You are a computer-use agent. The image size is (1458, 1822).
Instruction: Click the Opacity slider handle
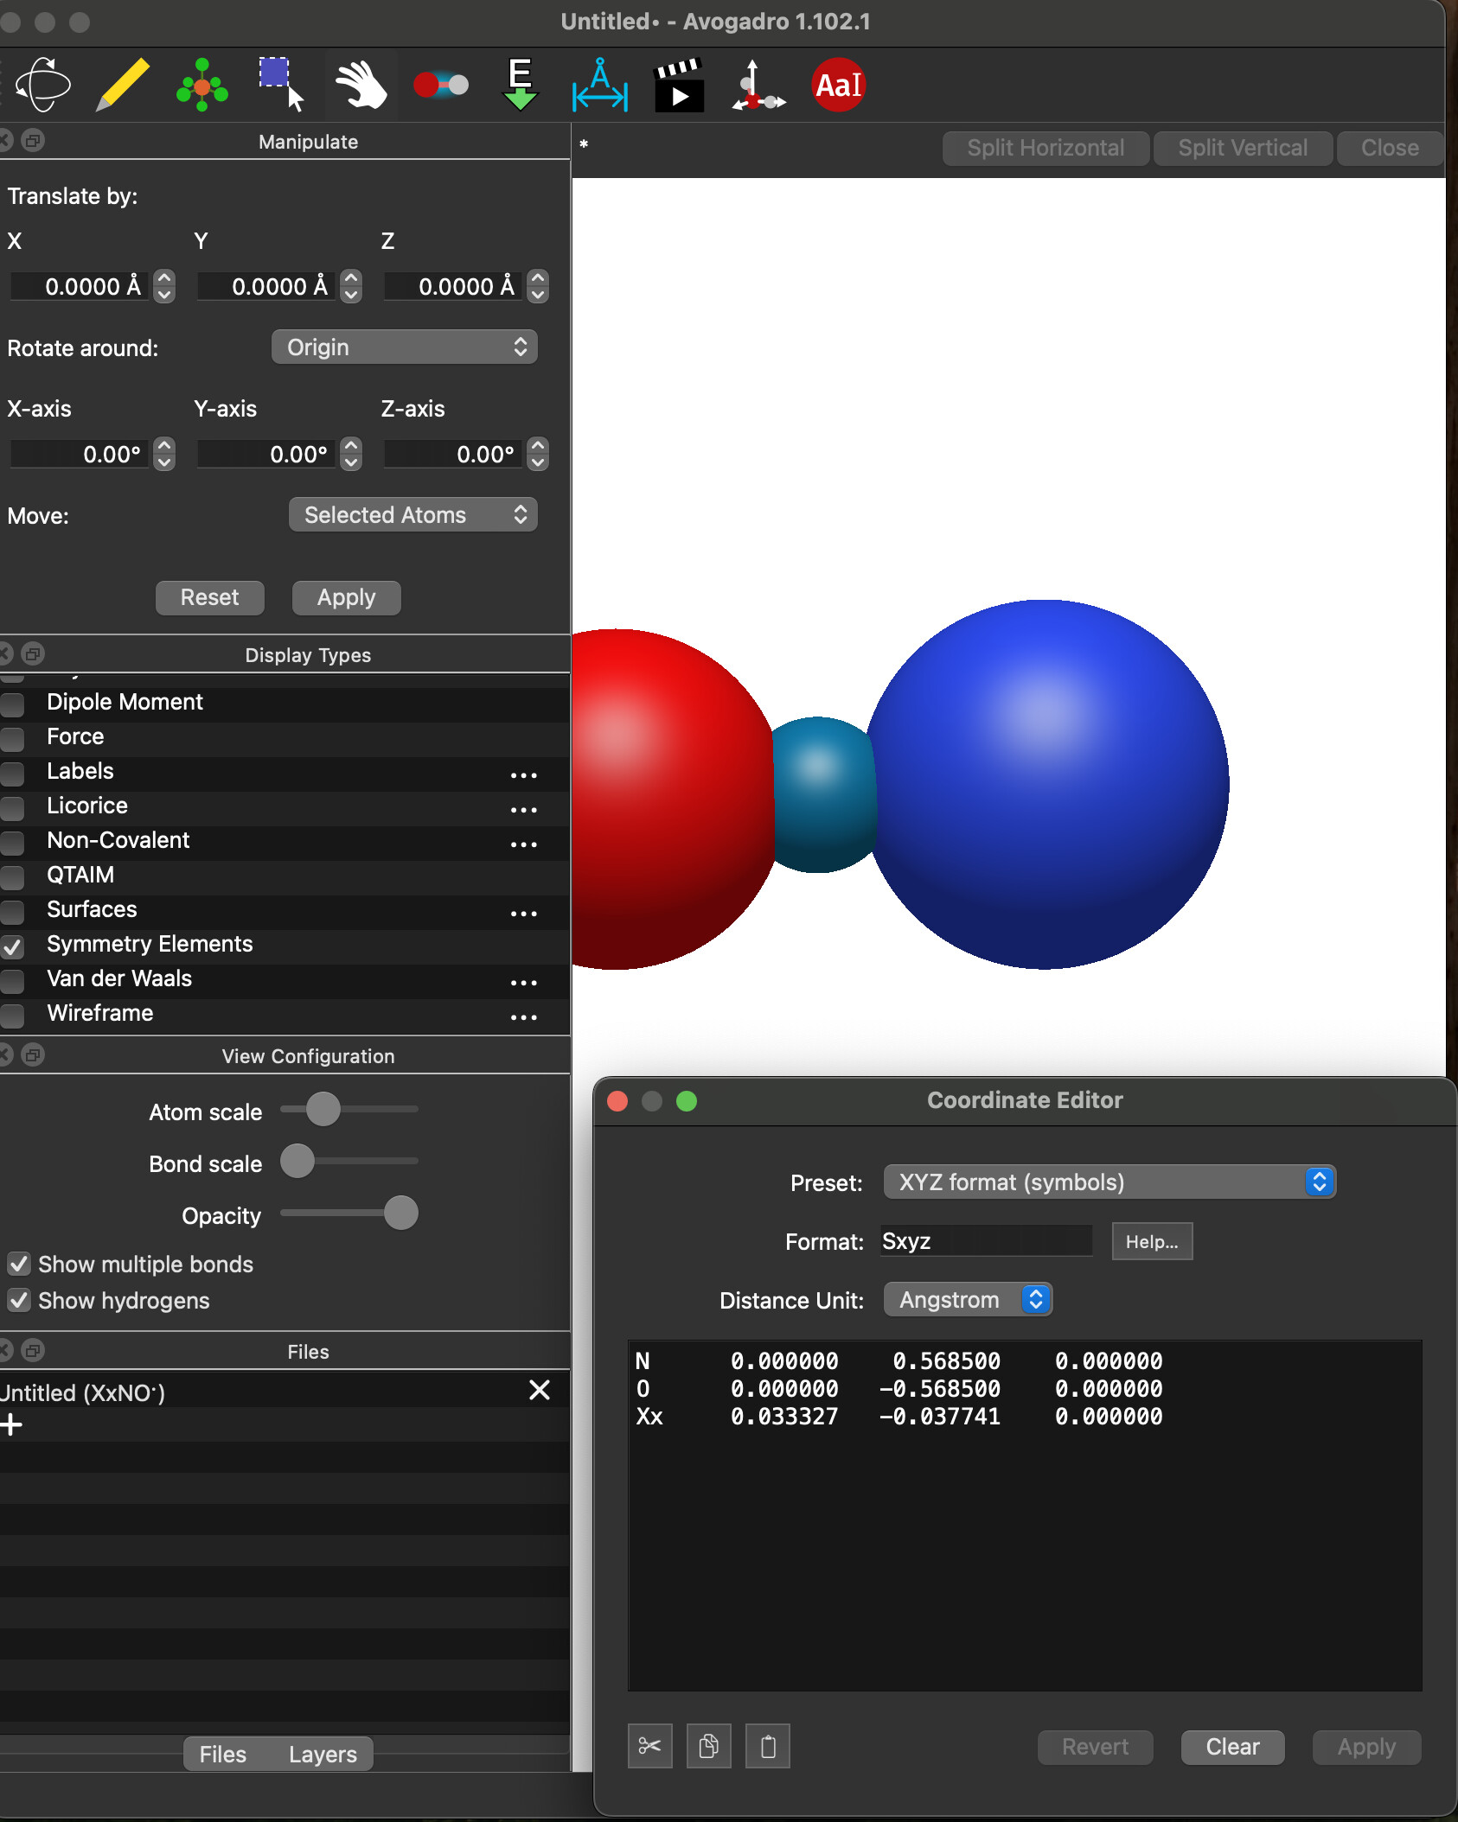click(400, 1214)
